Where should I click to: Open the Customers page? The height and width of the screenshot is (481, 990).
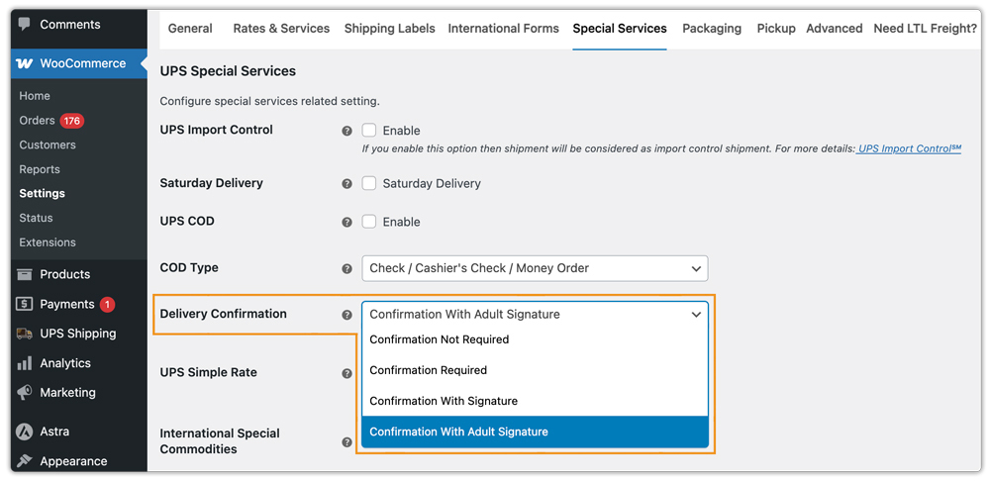click(48, 145)
